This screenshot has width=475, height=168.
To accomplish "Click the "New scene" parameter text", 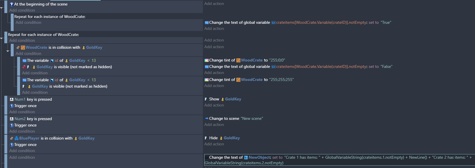I will [x=252, y=119].
